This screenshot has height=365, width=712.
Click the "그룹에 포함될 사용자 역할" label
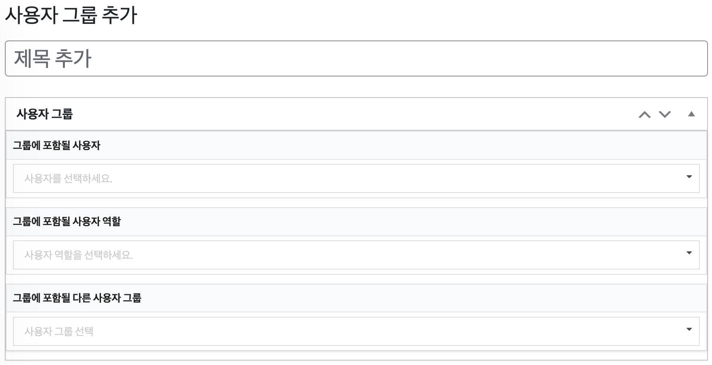tap(67, 221)
